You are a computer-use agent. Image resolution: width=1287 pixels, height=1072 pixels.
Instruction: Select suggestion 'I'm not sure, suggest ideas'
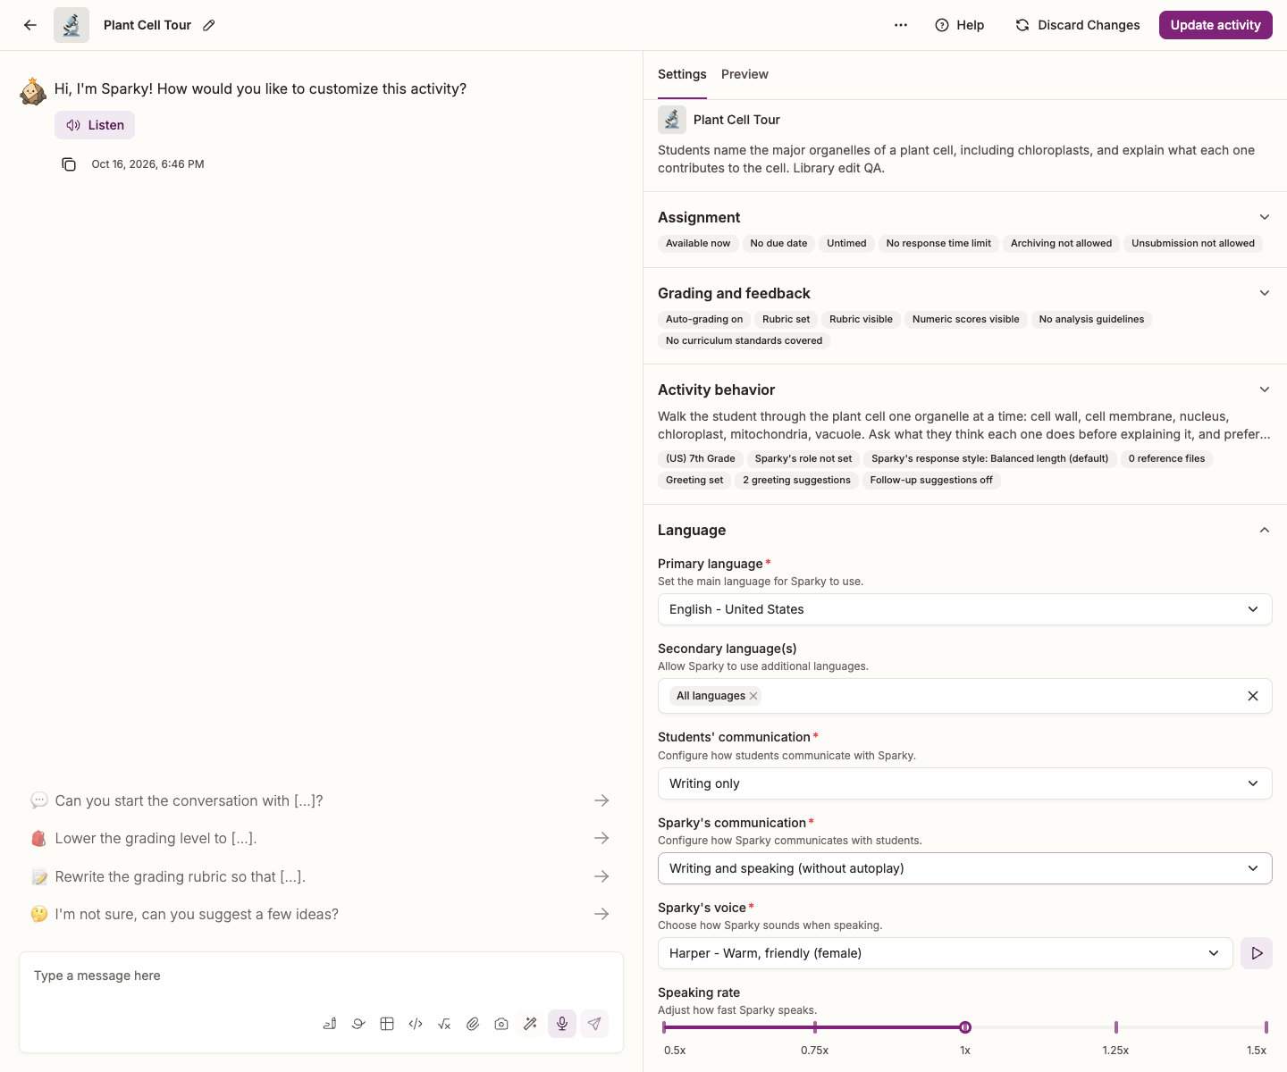pos(320,914)
